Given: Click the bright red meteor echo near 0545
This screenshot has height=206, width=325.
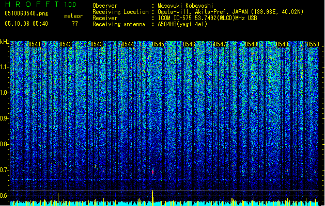Looking at the screenshot, I should (x=153, y=171).
